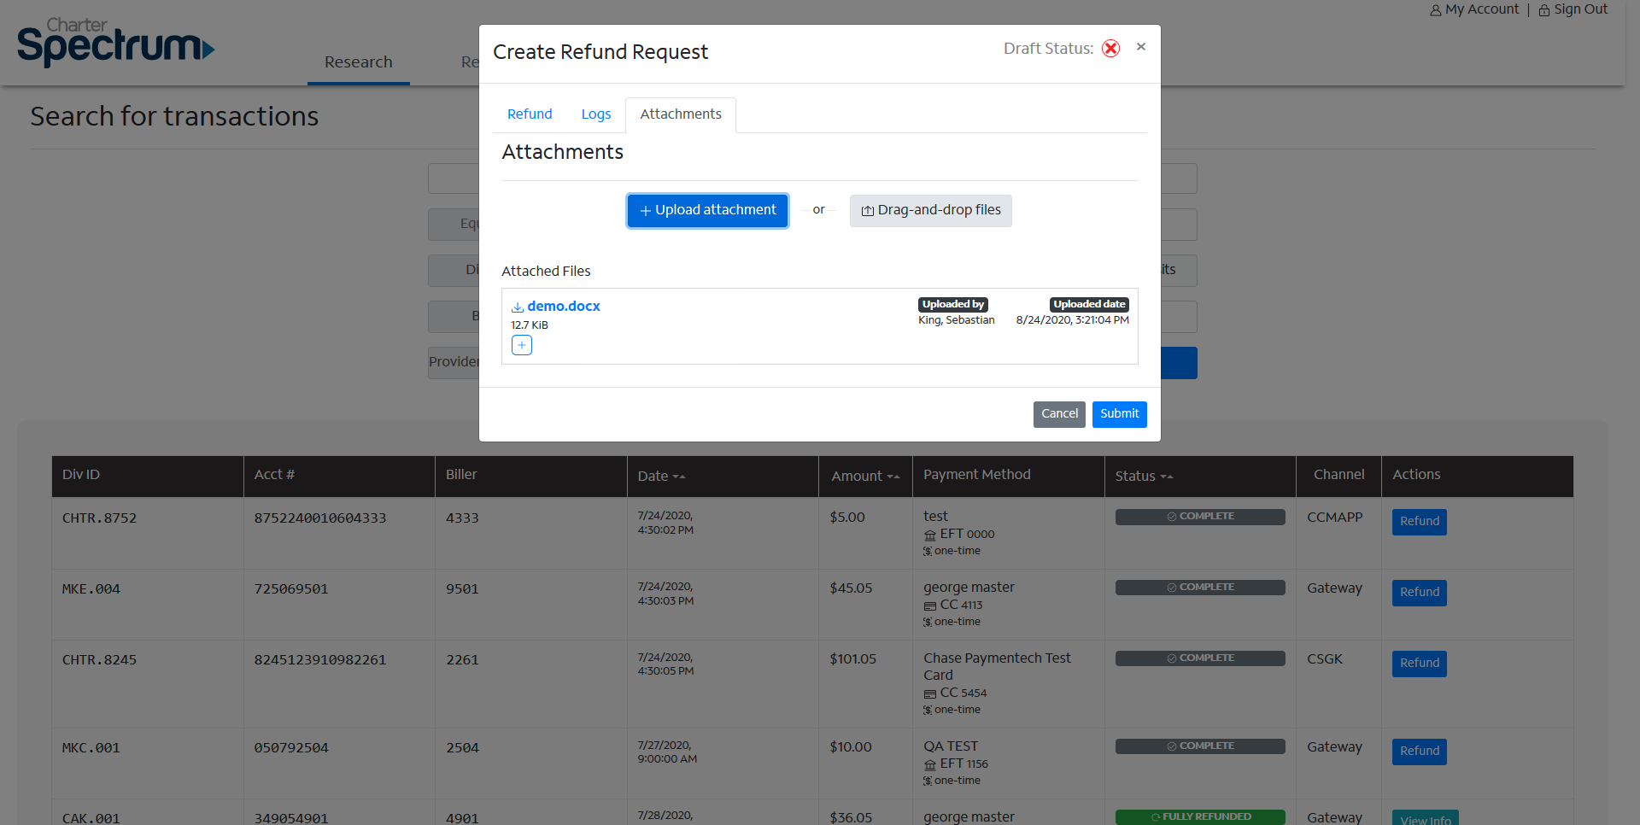The image size is (1640, 825).
Task: Submit the refund request
Action: click(1119, 414)
